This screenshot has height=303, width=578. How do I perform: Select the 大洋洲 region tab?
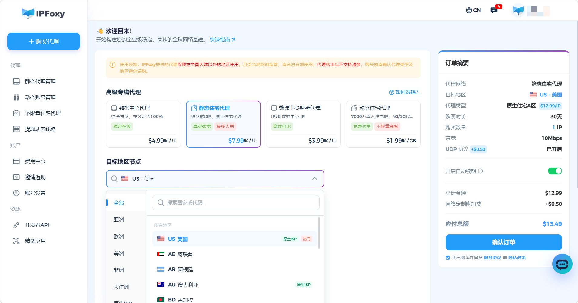click(127, 287)
